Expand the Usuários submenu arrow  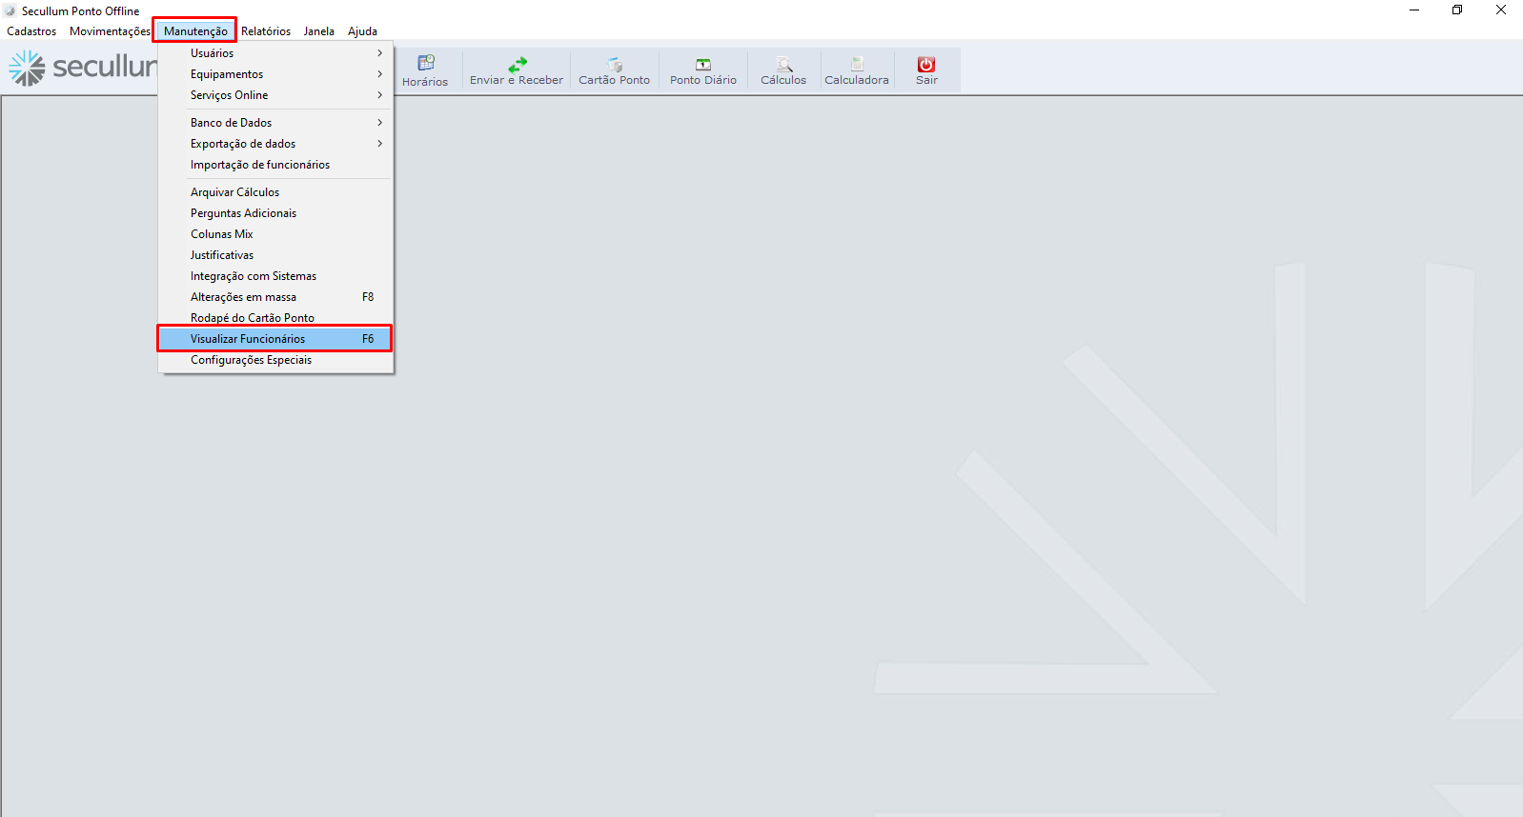coord(379,53)
